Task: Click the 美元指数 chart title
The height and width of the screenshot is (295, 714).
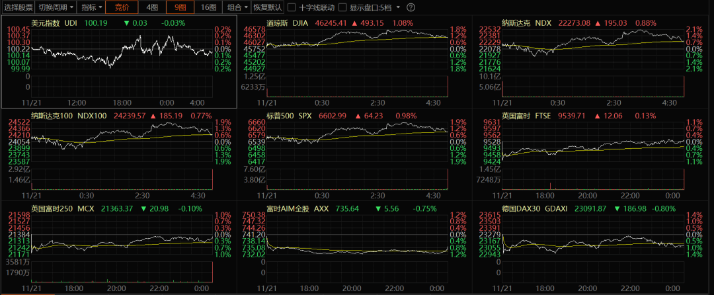Action: coord(45,22)
